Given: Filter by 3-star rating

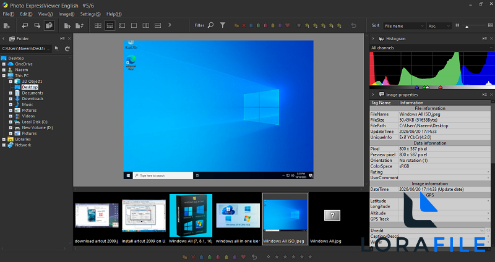Looking at the screenshot, I should point(323,25).
